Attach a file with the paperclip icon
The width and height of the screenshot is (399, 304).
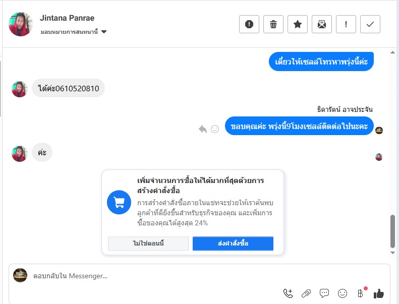306,293
